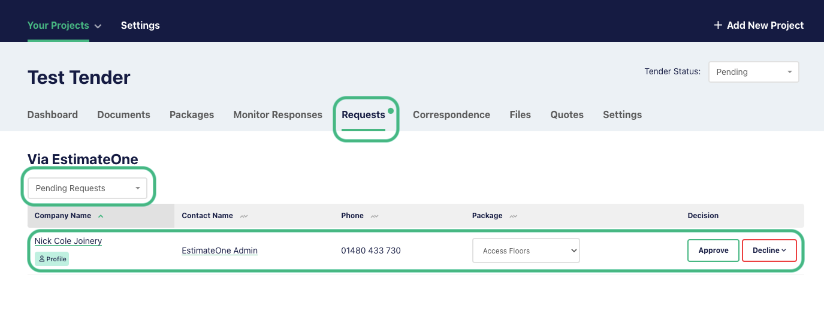The height and width of the screenshot is (329, 824).
Task: Select the Requests tab
Action: pos(363,114)
